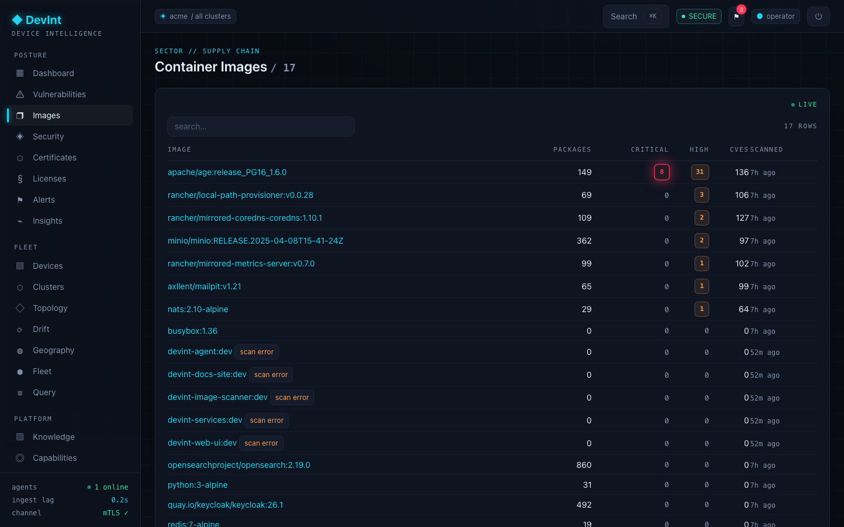Click the power icon button

coord(818,16)
